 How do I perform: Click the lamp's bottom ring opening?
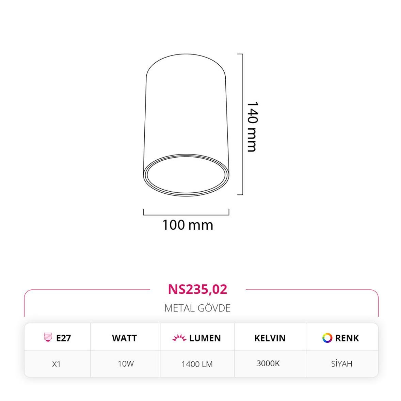[x=186, y=175]
